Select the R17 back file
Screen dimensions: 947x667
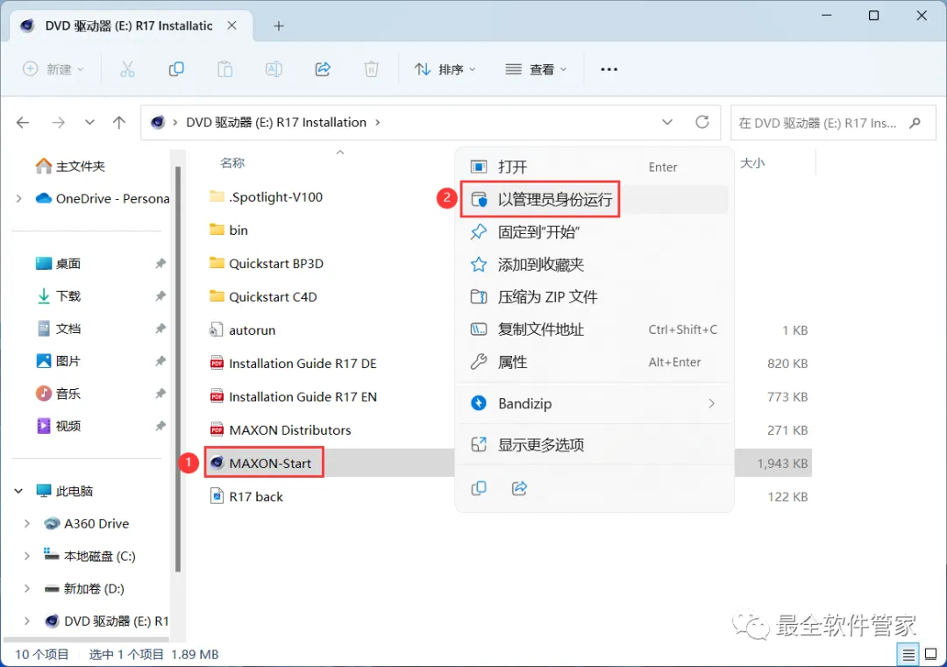pyautogui.click(x=246, y=497)
